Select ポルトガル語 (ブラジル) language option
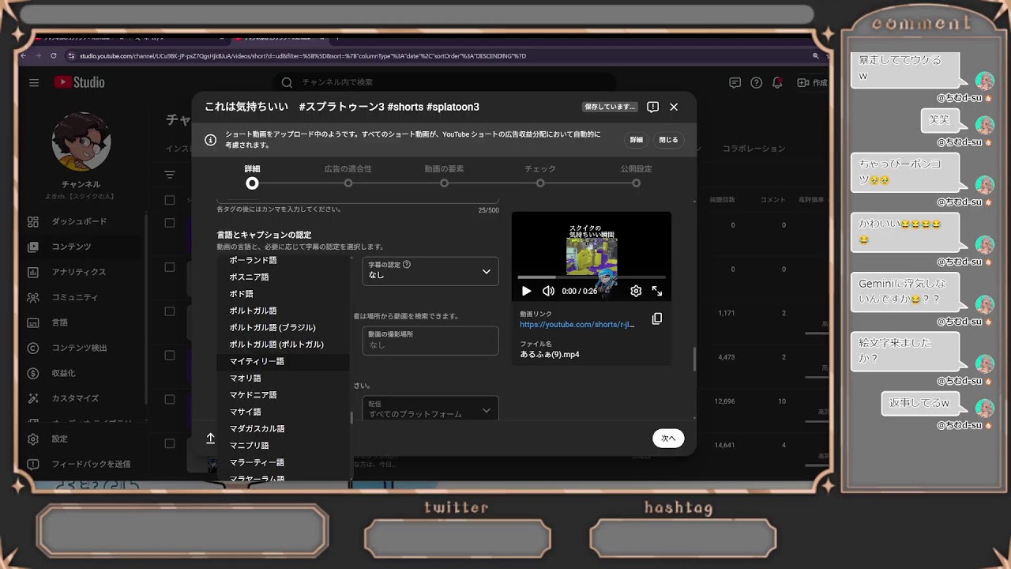The height and width of the screenshot is (569, 1011). click(x=283, y=327)
